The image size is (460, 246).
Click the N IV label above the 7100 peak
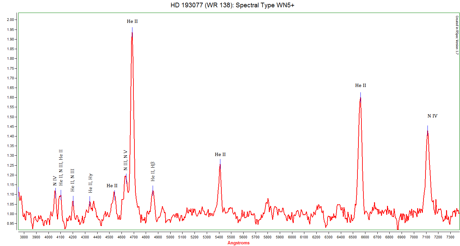pyautogui.click(x=432, y=116)
